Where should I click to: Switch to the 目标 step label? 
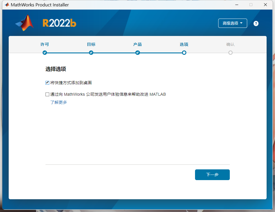(x=91, y=44)
